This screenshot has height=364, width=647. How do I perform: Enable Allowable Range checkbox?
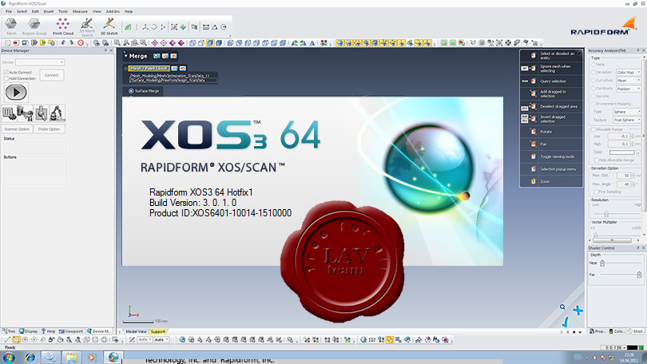click(x=593, y=129)
